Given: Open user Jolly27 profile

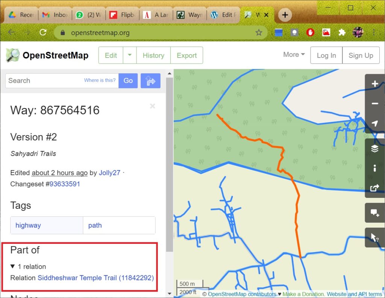Looking at the screenshot, I should [109, 173].
